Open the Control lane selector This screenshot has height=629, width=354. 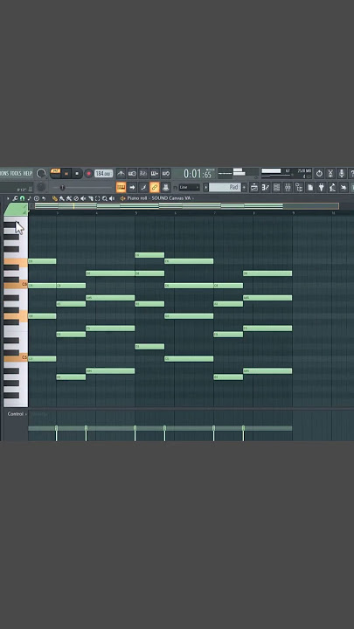17,414
